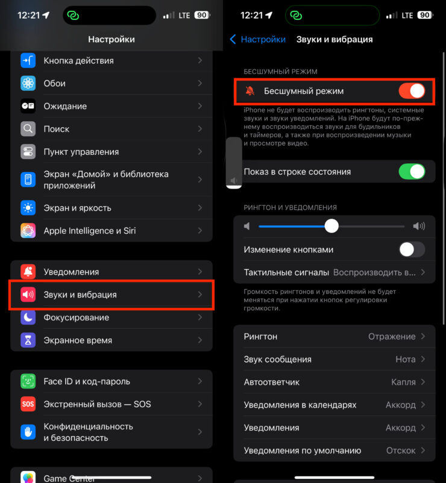Tap the Face ID и код-пароль icon
Viewport: 446px width, 483px height.
click(28, 381)
